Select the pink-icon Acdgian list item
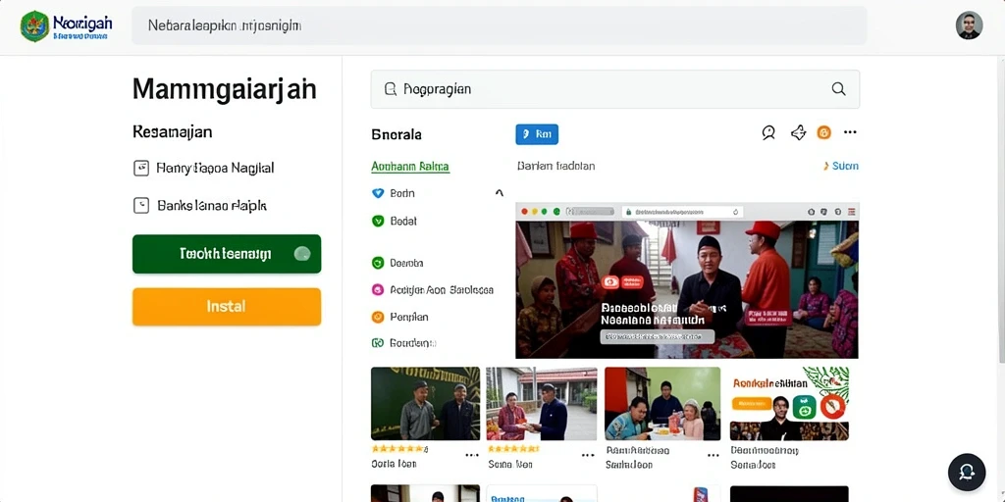Viewport: 1005px width, 502px height. click(x=433, y=289)
